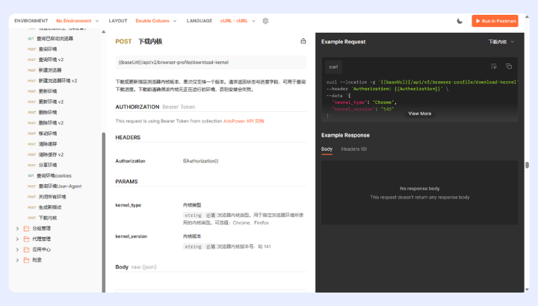Open POST 查询环境 v2 request

click(46, 60)
